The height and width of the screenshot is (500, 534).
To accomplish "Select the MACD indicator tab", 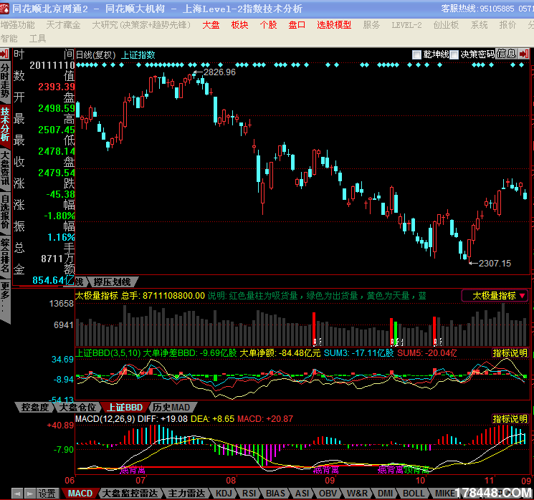I will 80,493.
